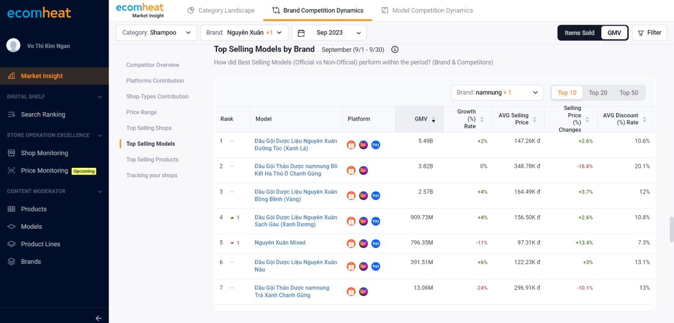Click Tiki platform icon in rank 3 row
The height and width of the screenshot is (323, 674).
click(x=375, y=196)
